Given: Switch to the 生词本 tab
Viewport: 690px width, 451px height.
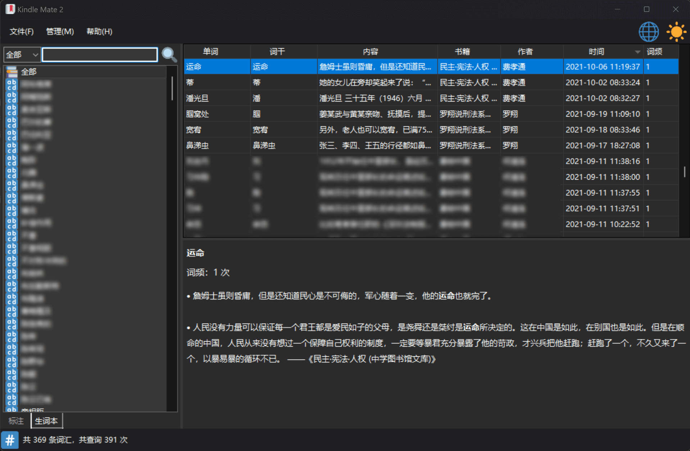Looking at the screenshot, I should 46,421.
